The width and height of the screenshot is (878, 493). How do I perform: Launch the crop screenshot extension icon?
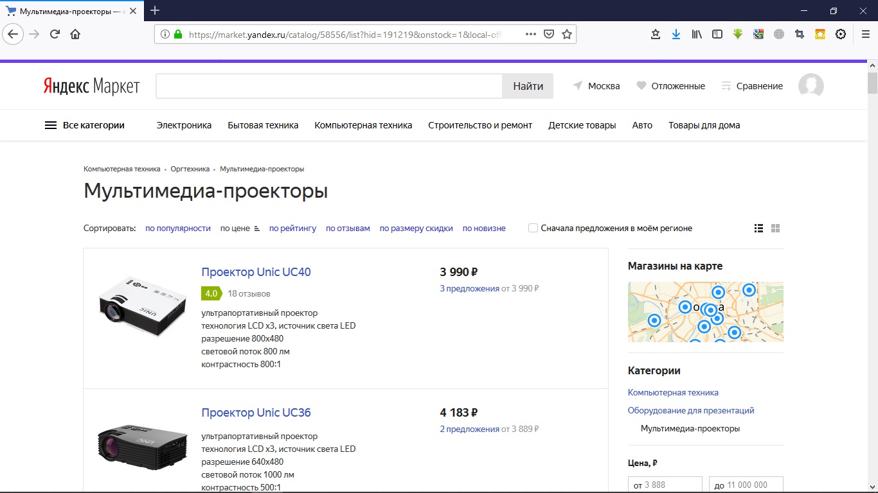(x=800, y=34)
